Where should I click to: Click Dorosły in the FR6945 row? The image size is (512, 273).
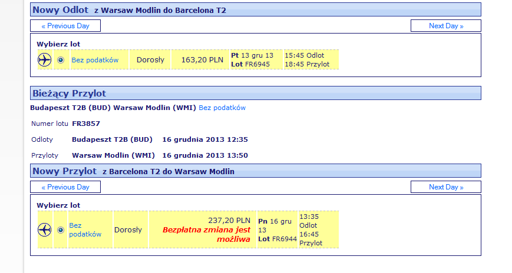[x=150, y=59]
